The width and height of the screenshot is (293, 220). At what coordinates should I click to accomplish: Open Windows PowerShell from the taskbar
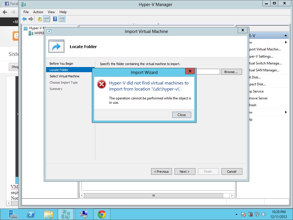click(31, 214)
